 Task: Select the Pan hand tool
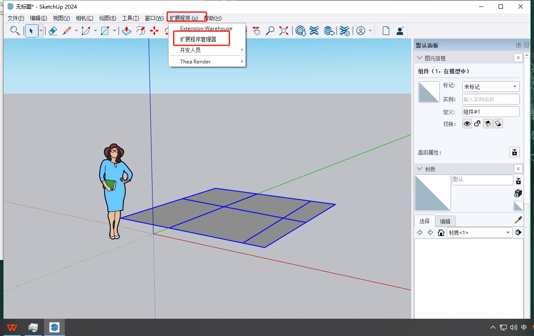click(x=256, y=31)
